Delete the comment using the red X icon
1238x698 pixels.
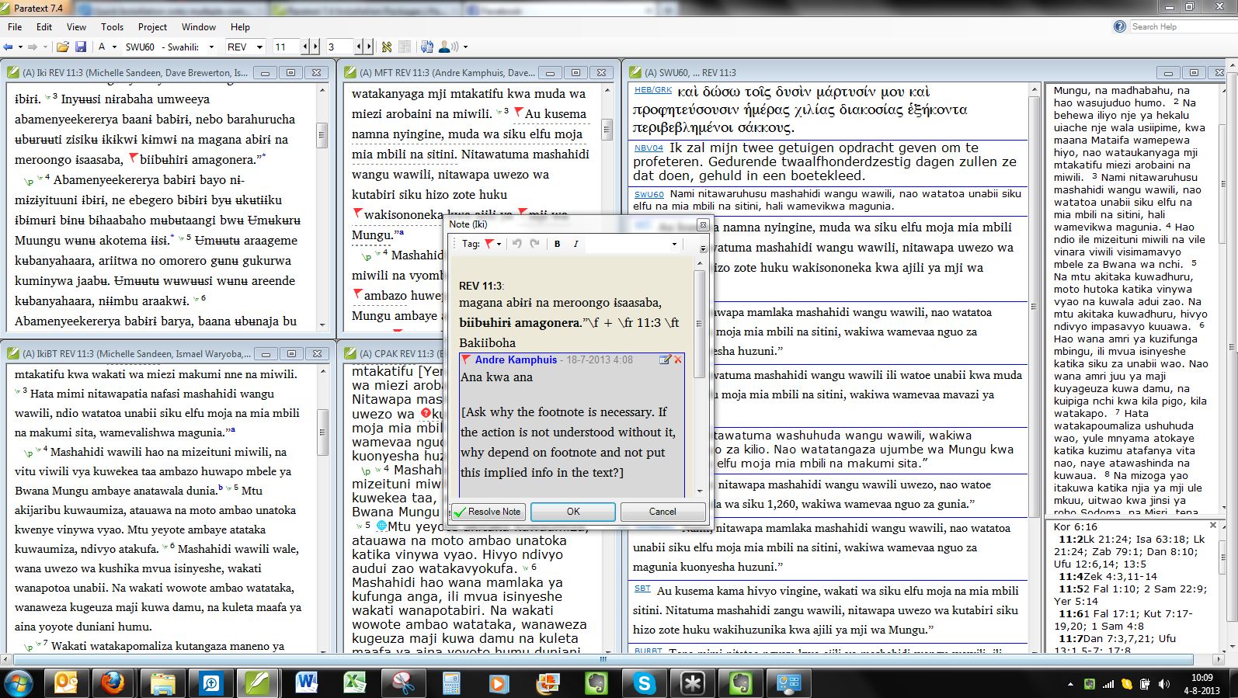click(x=678, y=360)
